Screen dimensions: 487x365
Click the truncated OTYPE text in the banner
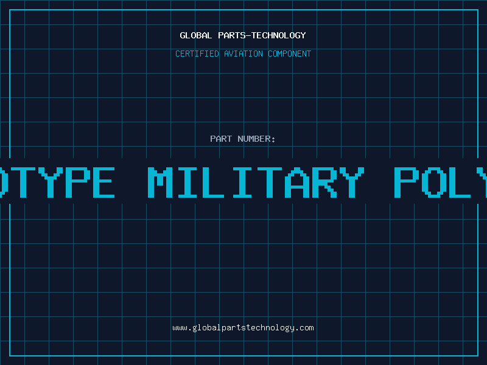pos(57,182)
